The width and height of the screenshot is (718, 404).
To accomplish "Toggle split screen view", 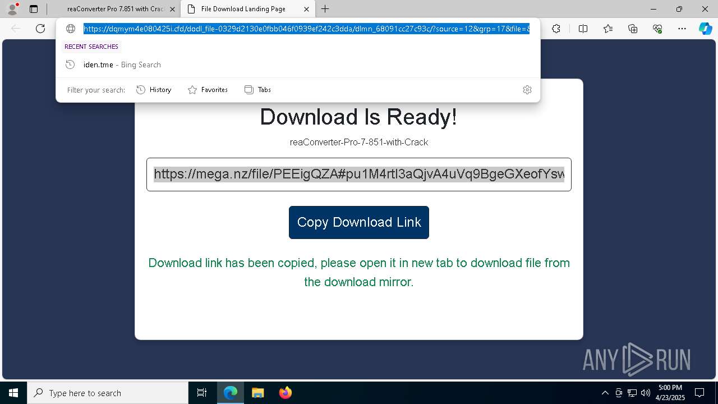I will pos(583,29).
